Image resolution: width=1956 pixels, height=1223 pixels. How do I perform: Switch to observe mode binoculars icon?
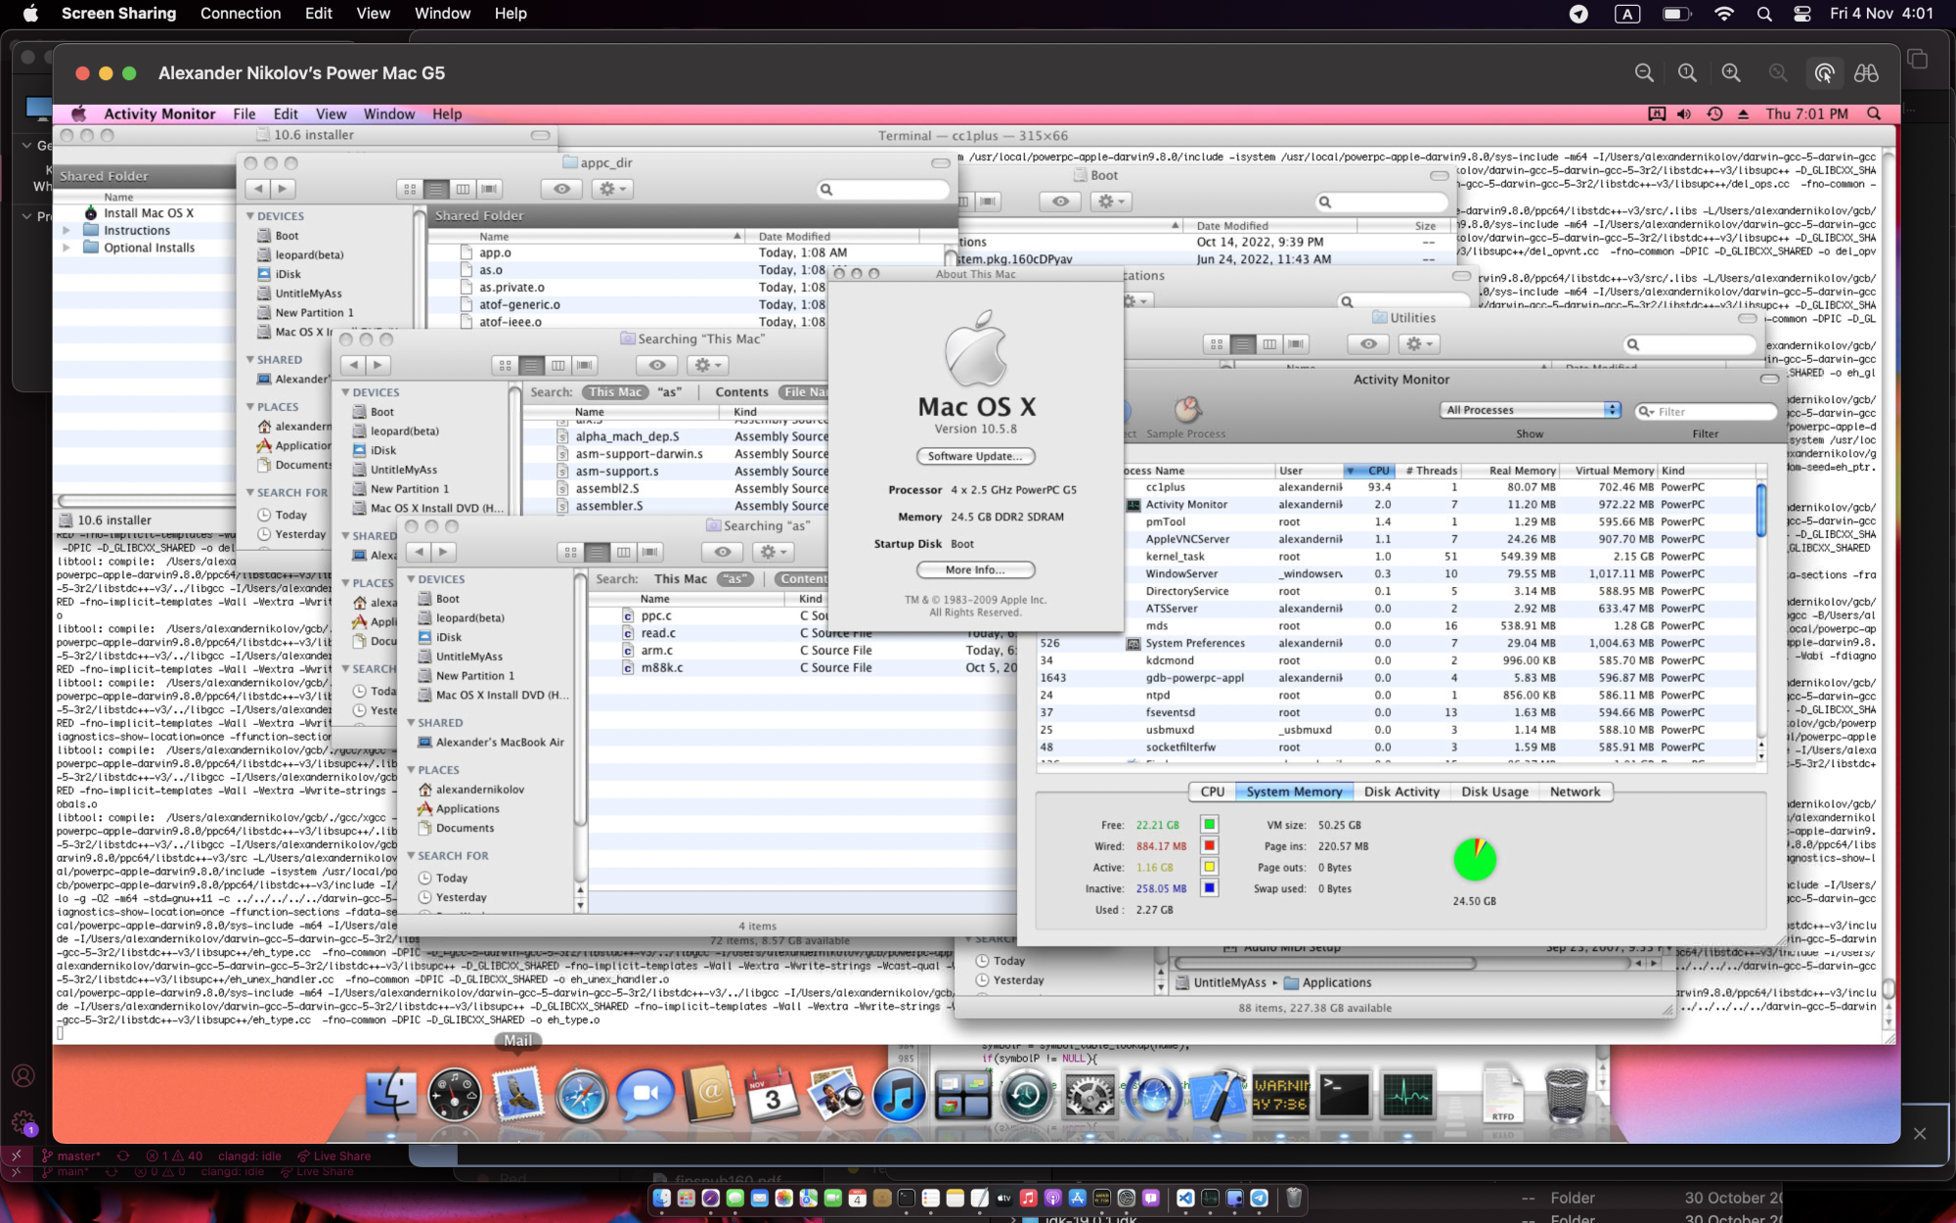click(x=1866, y=73)
